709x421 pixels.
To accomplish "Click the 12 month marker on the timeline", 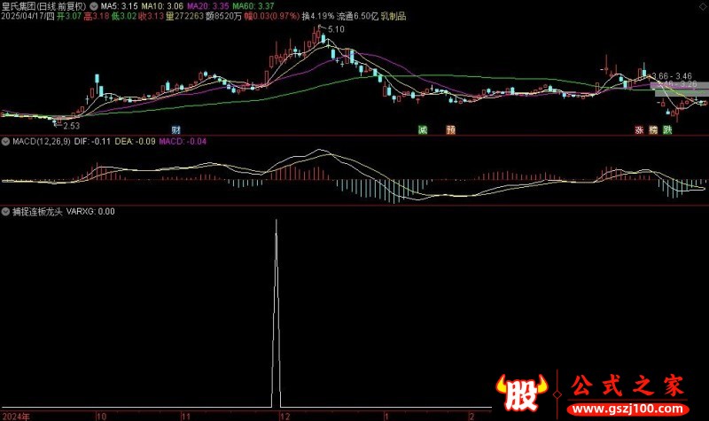I will pos(284,417).
